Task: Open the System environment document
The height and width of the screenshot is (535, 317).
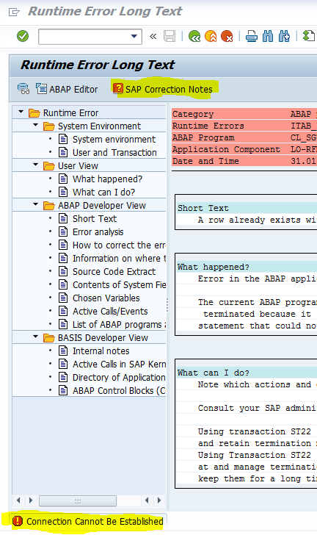Action: pos(114,139)
